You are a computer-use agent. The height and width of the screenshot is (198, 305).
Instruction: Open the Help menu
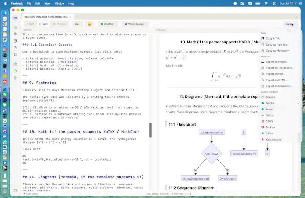click(x=71, y=3)
